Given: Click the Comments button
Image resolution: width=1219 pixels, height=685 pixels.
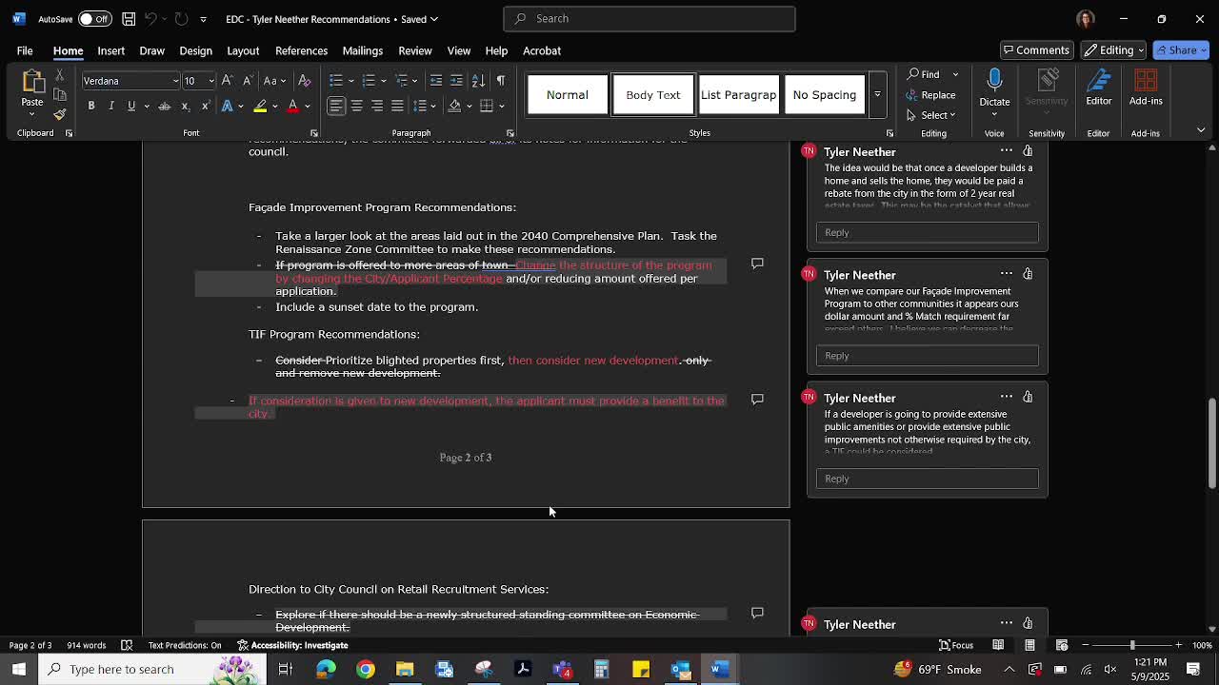Looking at the screenshot, I should pyautogui.click(x=1035, y=50).
